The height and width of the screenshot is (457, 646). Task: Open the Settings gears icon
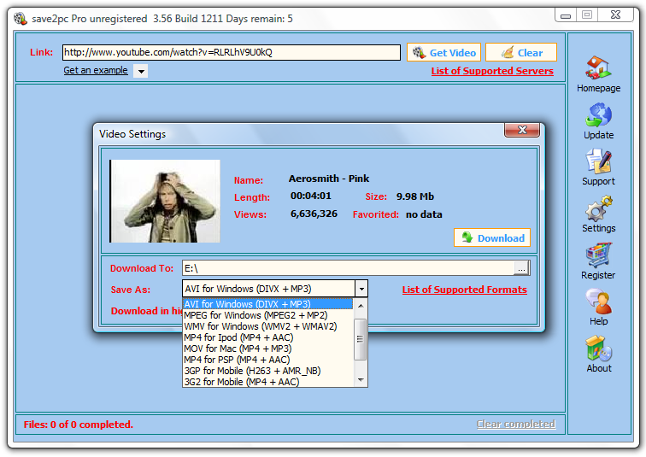click(x=598, y=208)
